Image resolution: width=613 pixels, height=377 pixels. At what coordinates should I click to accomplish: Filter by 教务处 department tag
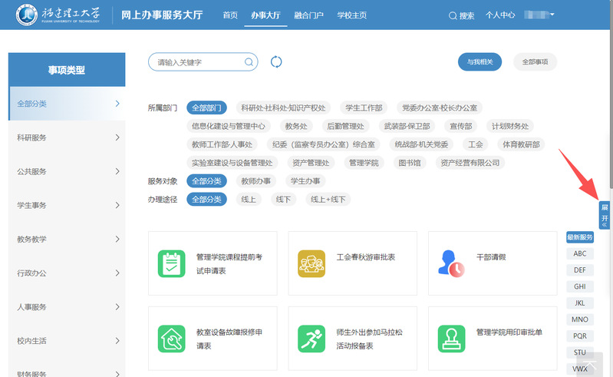(x=295, y=126)
